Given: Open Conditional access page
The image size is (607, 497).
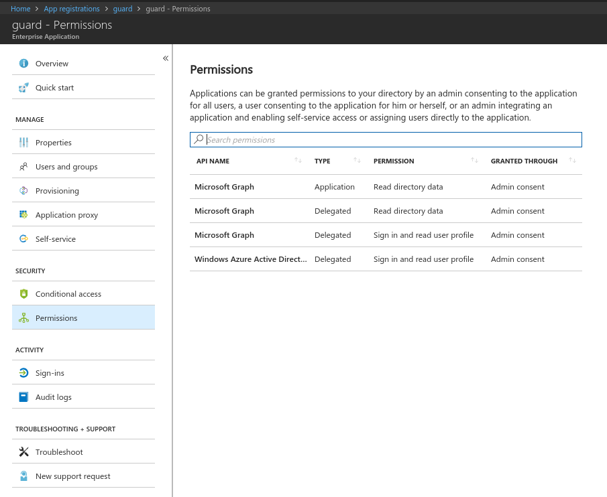Looking at the screenshot, I should (x=83, y=294).
